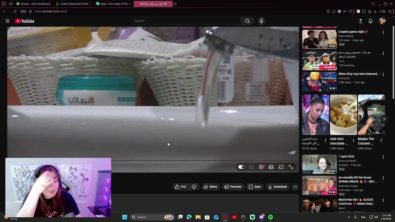Viewport: 395px width, 222px height.
Task: Focus the YouTube search field
Action: (186, 21)
